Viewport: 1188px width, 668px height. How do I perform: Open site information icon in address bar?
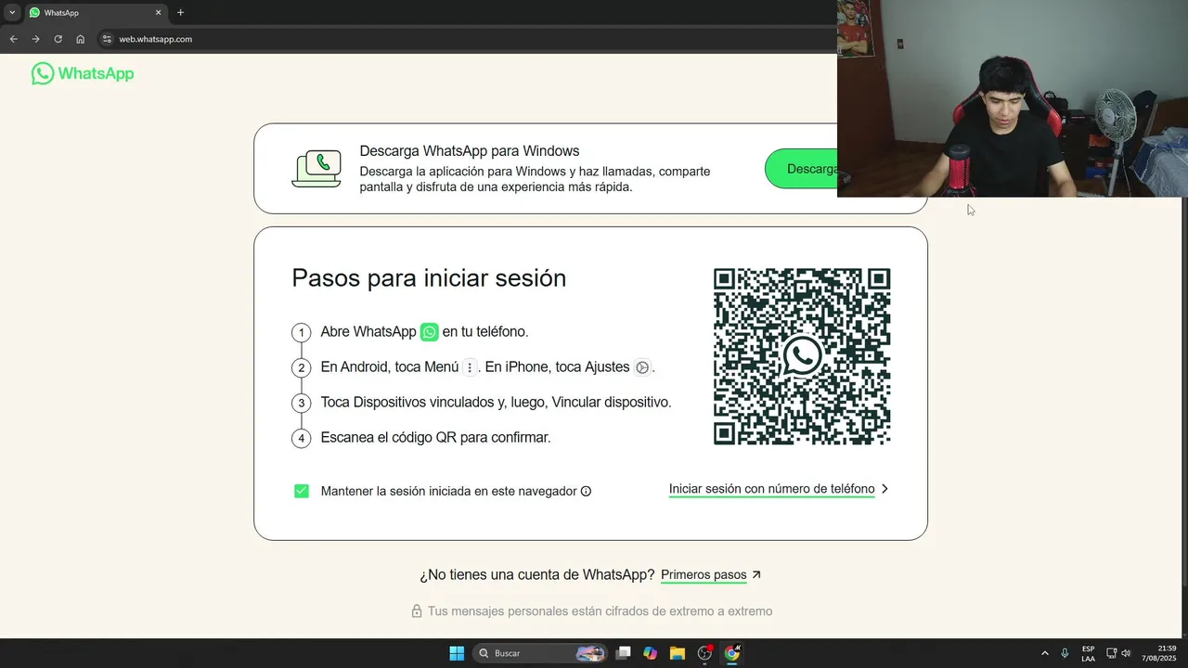107,39
